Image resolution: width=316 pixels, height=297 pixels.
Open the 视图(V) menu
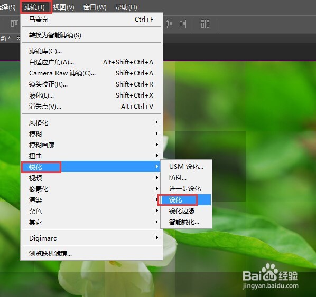64,7
